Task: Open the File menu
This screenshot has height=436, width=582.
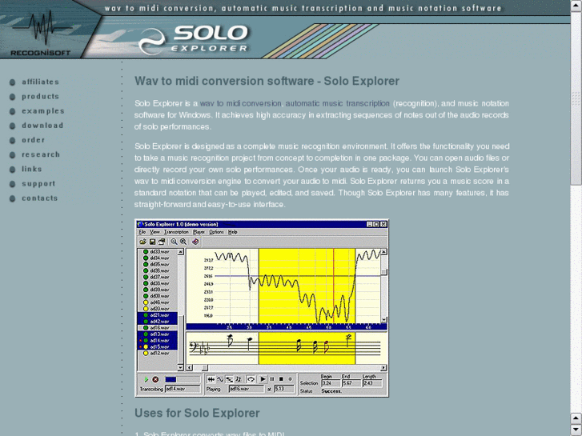Action: point(142,232)
